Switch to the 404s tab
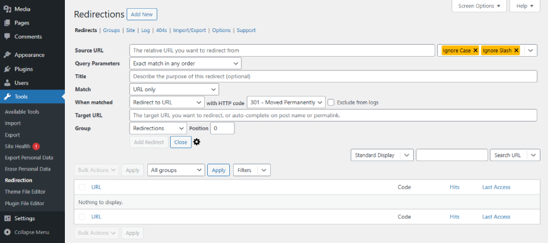This screenshot has width=548, height=243. 161,30
